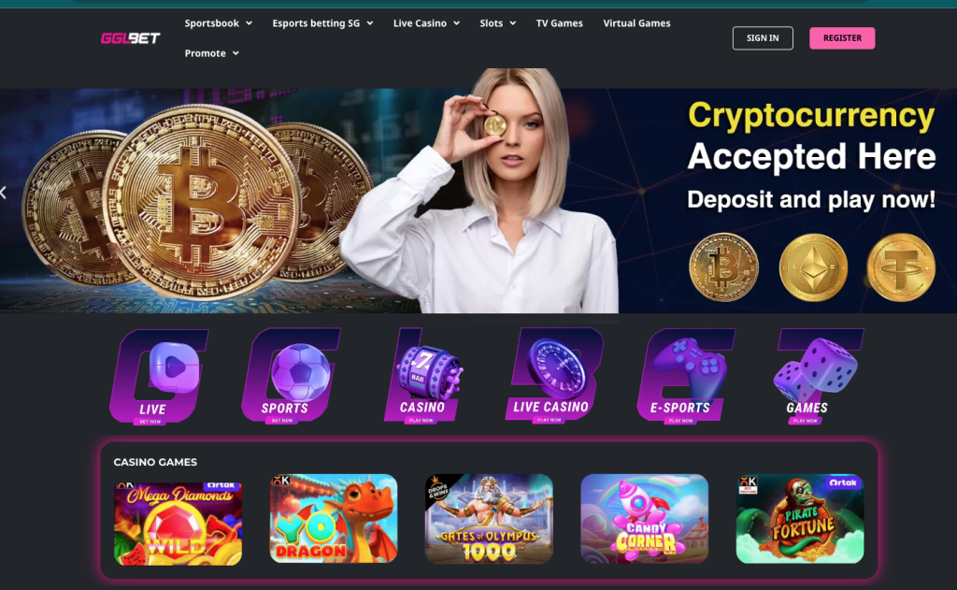The image size is (957, 590).
Task: Open the Live category tile
Action: point(158,376)
